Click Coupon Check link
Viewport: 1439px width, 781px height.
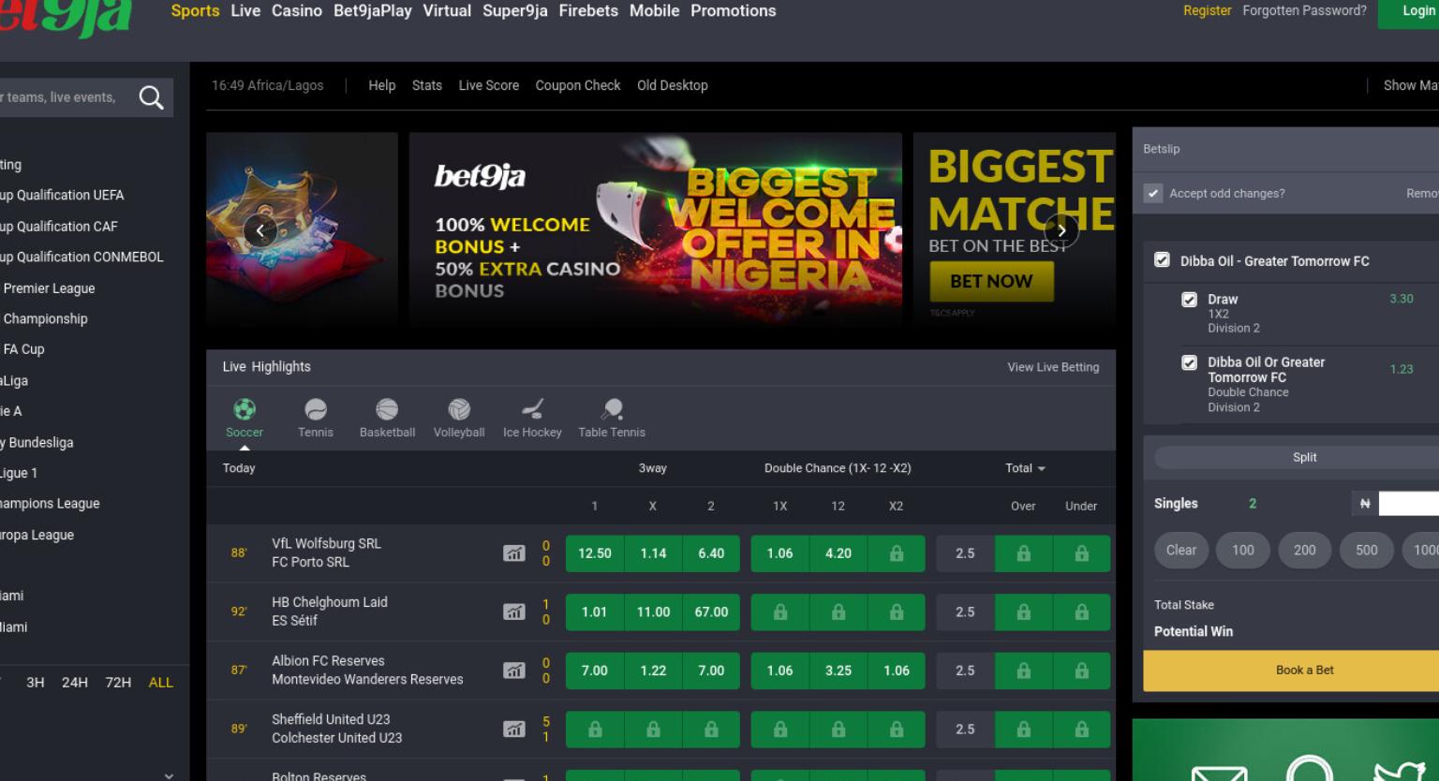[578, 85]
